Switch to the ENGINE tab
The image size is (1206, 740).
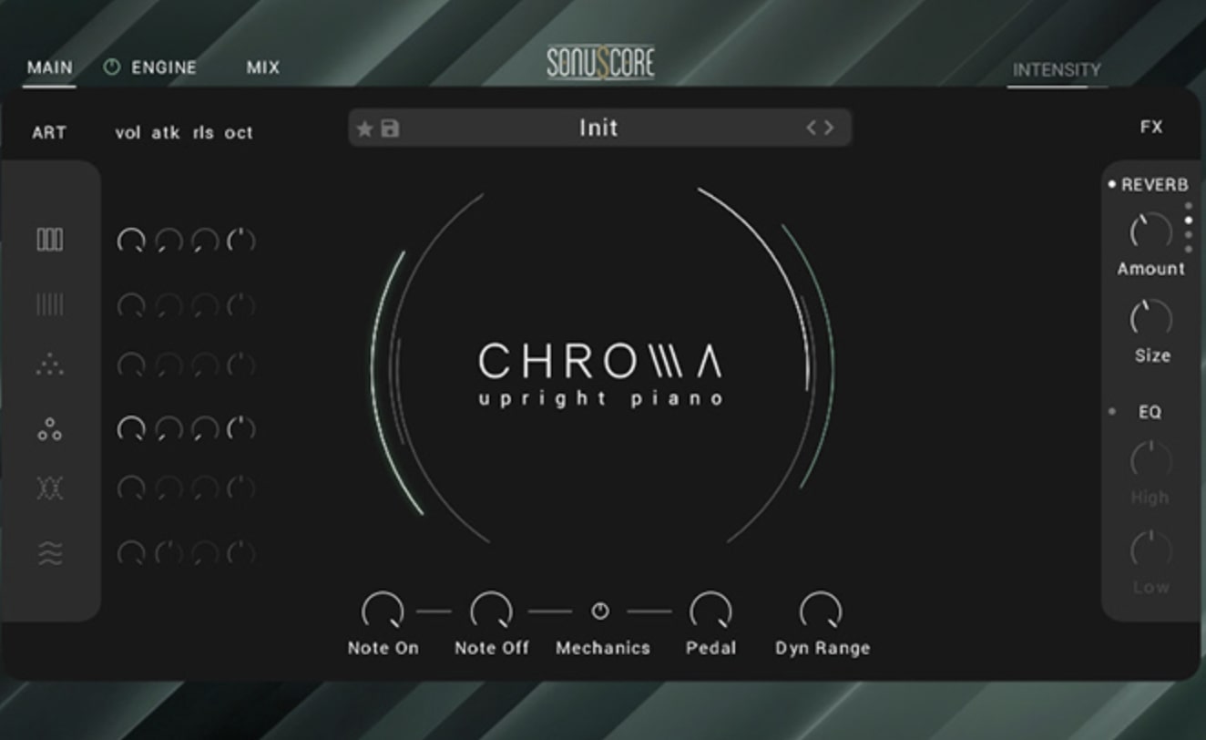[x=164, y=67]
